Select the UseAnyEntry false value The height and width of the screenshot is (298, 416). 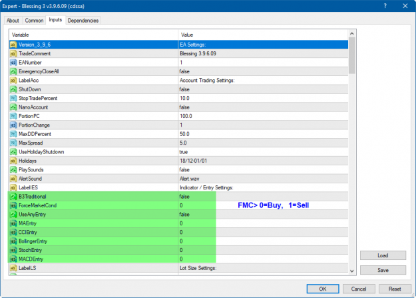click(184, 214)
